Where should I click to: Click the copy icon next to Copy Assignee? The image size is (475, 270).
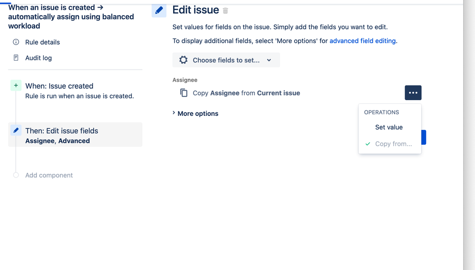[184, 93]
